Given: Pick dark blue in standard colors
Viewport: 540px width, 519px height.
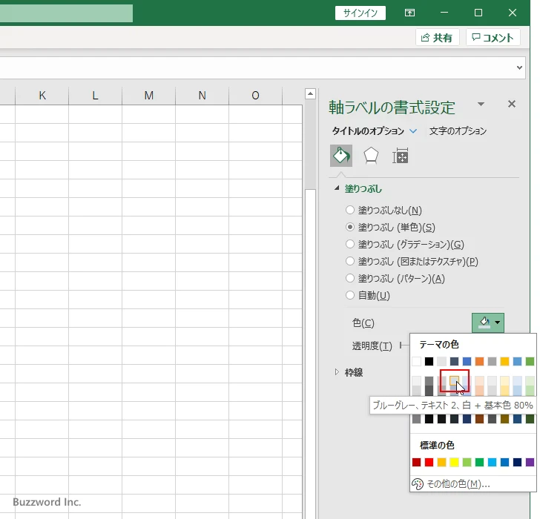Looking at the screenshot, I should [x=517, y=462].
